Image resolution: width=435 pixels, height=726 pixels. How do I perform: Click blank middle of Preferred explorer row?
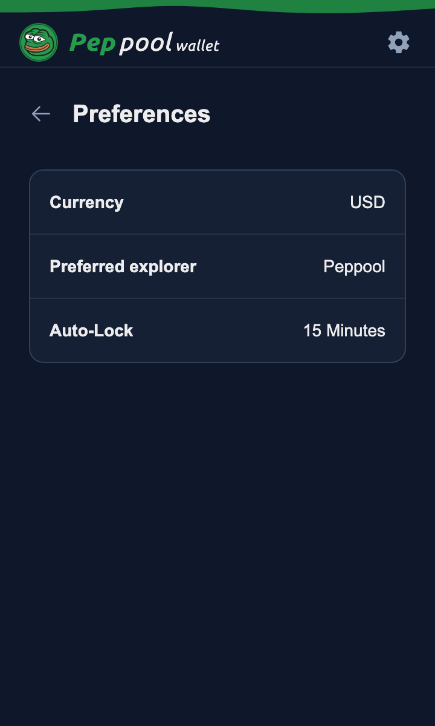[260, 266]
